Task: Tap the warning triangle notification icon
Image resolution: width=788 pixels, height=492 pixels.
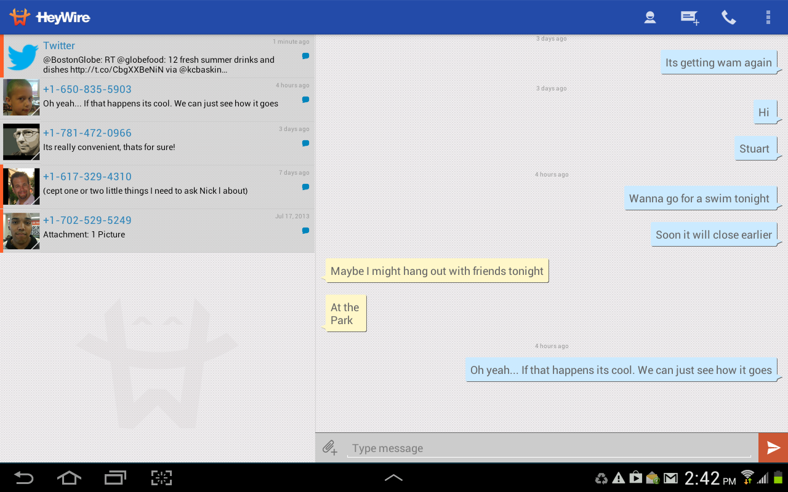Action: click(619, 478)
